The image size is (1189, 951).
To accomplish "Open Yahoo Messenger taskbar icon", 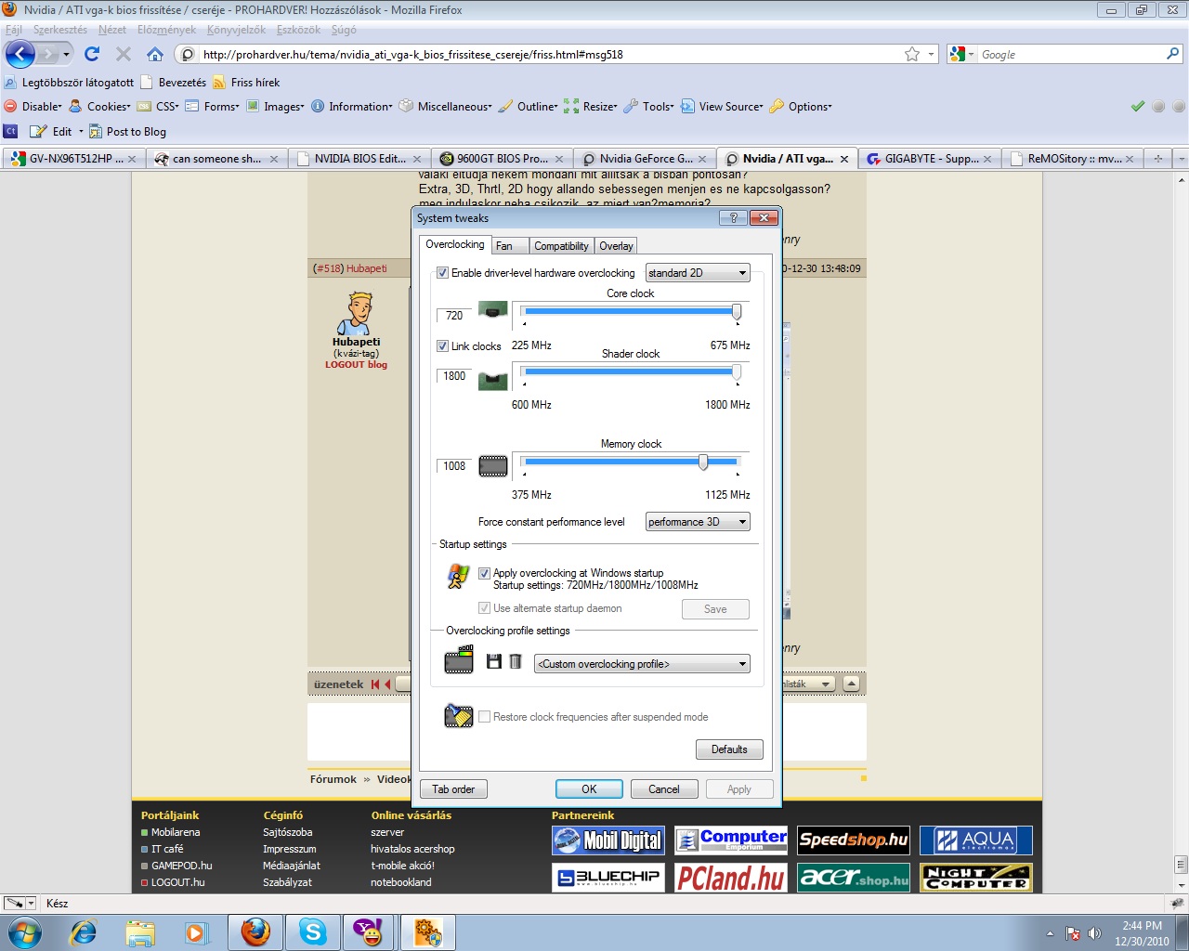I will click(x=370, y=931).
